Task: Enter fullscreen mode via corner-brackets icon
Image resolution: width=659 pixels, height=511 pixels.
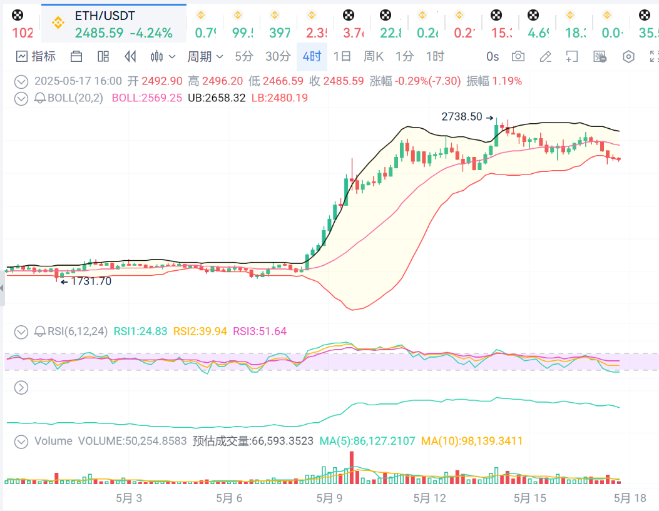Action: [x=654, y=56]
